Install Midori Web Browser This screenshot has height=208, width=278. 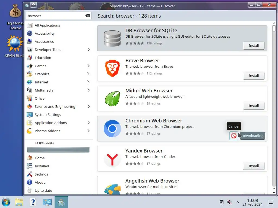tap(254, 106)
